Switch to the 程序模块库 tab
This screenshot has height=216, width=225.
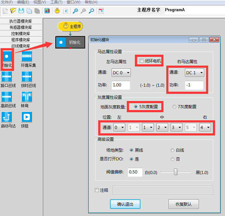(x=21, y=40)
